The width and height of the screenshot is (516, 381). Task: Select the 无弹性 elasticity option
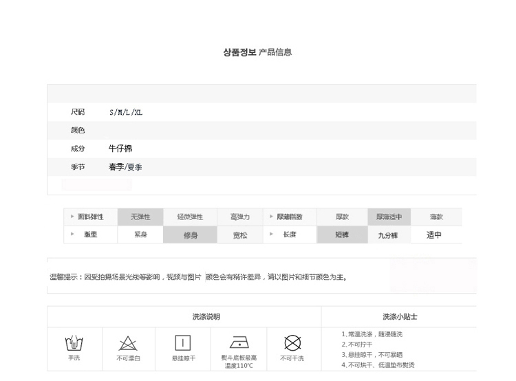140,217
